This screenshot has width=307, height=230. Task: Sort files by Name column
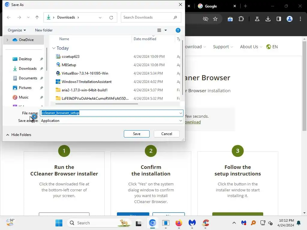(64, 39)
